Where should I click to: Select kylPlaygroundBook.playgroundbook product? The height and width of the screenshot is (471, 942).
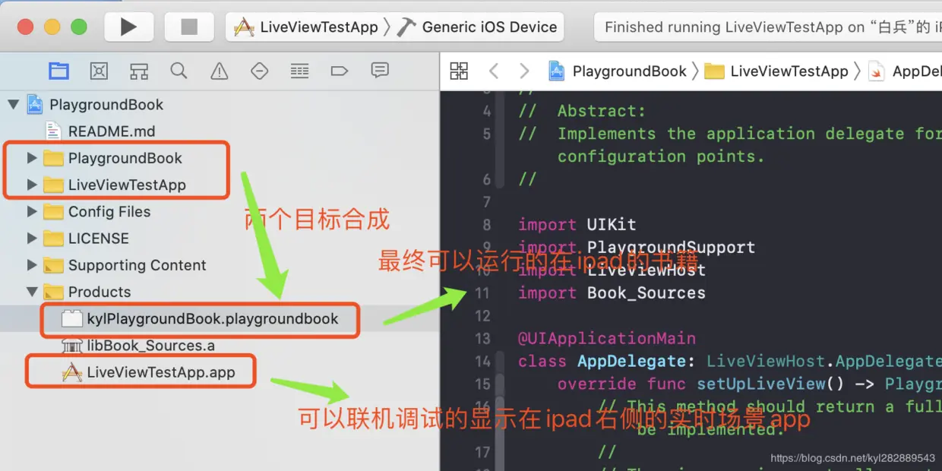(x=212, y=319)
